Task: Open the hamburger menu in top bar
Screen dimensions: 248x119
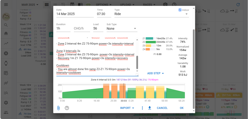Action: tap(6, 5)
